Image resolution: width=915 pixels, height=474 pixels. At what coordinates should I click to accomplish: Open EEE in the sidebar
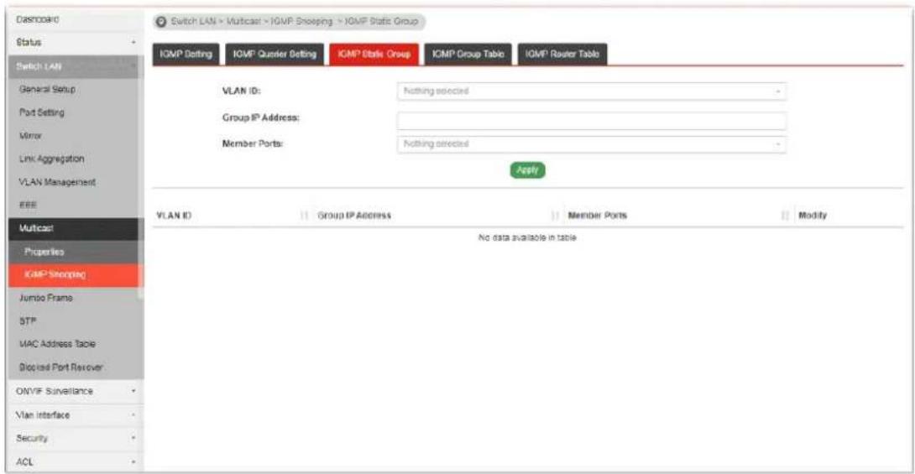click(x=75, y=206)
